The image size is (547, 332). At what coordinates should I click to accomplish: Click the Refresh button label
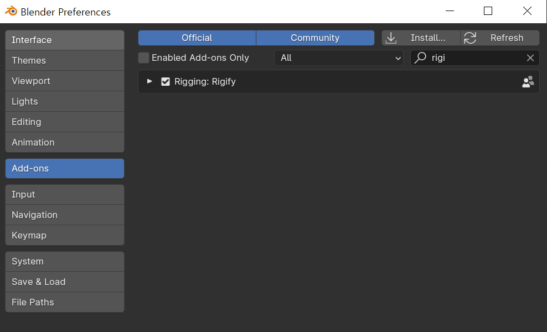coord(507,38)
